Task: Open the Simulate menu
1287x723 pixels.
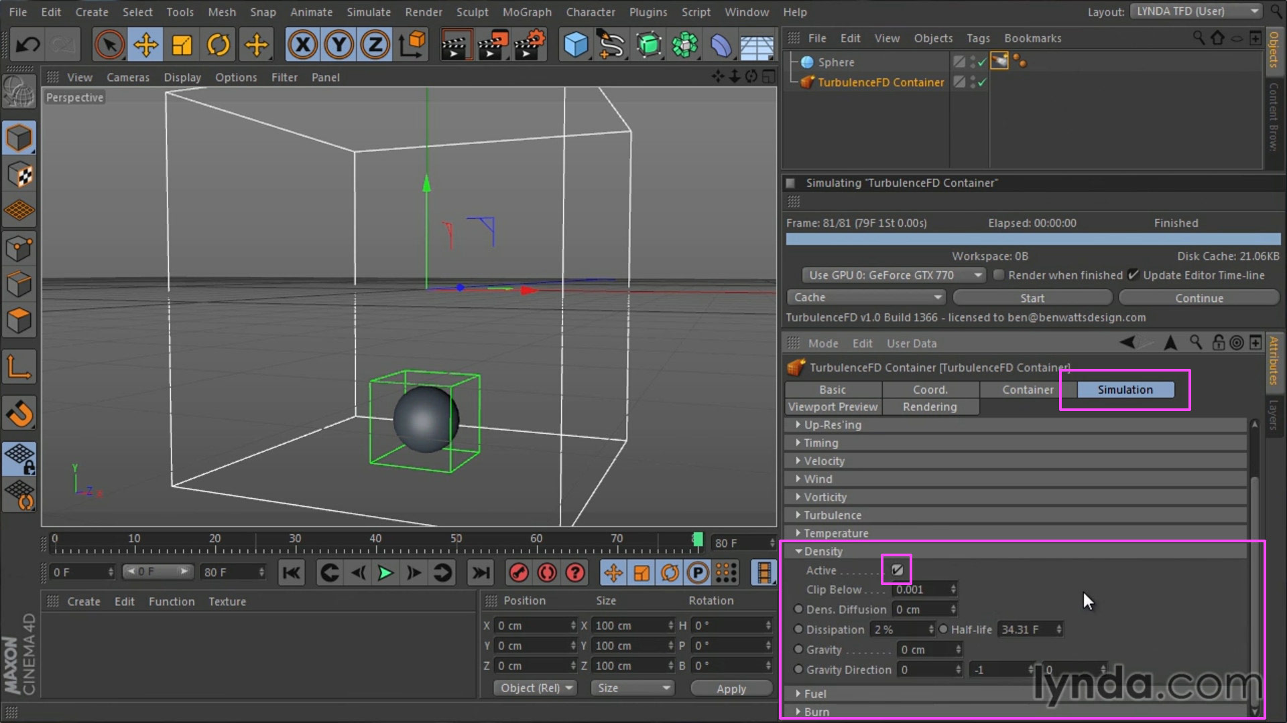Action: coord(368,12)
